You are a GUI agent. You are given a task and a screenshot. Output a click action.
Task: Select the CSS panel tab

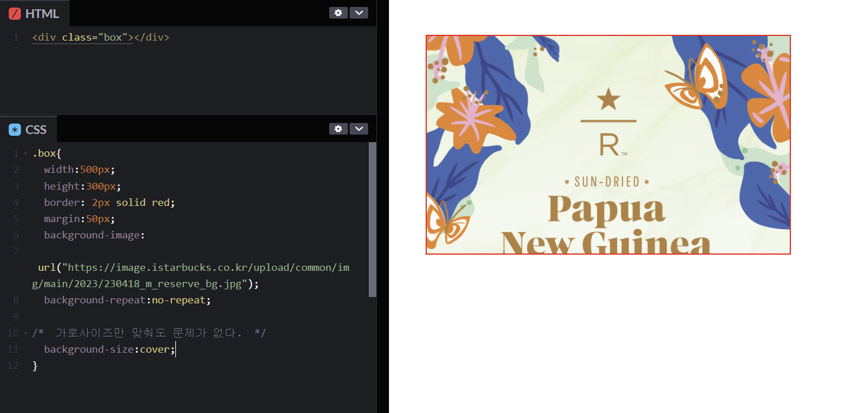pos(28,129)
